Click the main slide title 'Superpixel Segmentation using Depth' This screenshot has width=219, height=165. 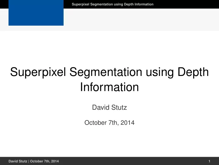pyautogui.click(x=109, y=72)
